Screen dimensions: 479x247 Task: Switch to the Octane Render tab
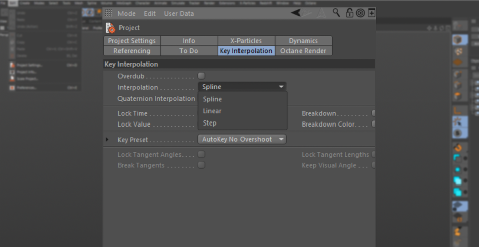point(304,51)
